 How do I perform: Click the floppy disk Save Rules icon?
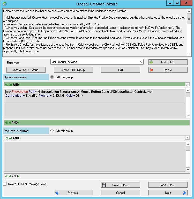pos(104,185)
